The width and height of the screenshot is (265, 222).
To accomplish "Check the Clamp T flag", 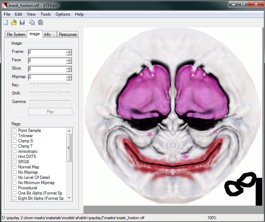I will coord(15,146).
